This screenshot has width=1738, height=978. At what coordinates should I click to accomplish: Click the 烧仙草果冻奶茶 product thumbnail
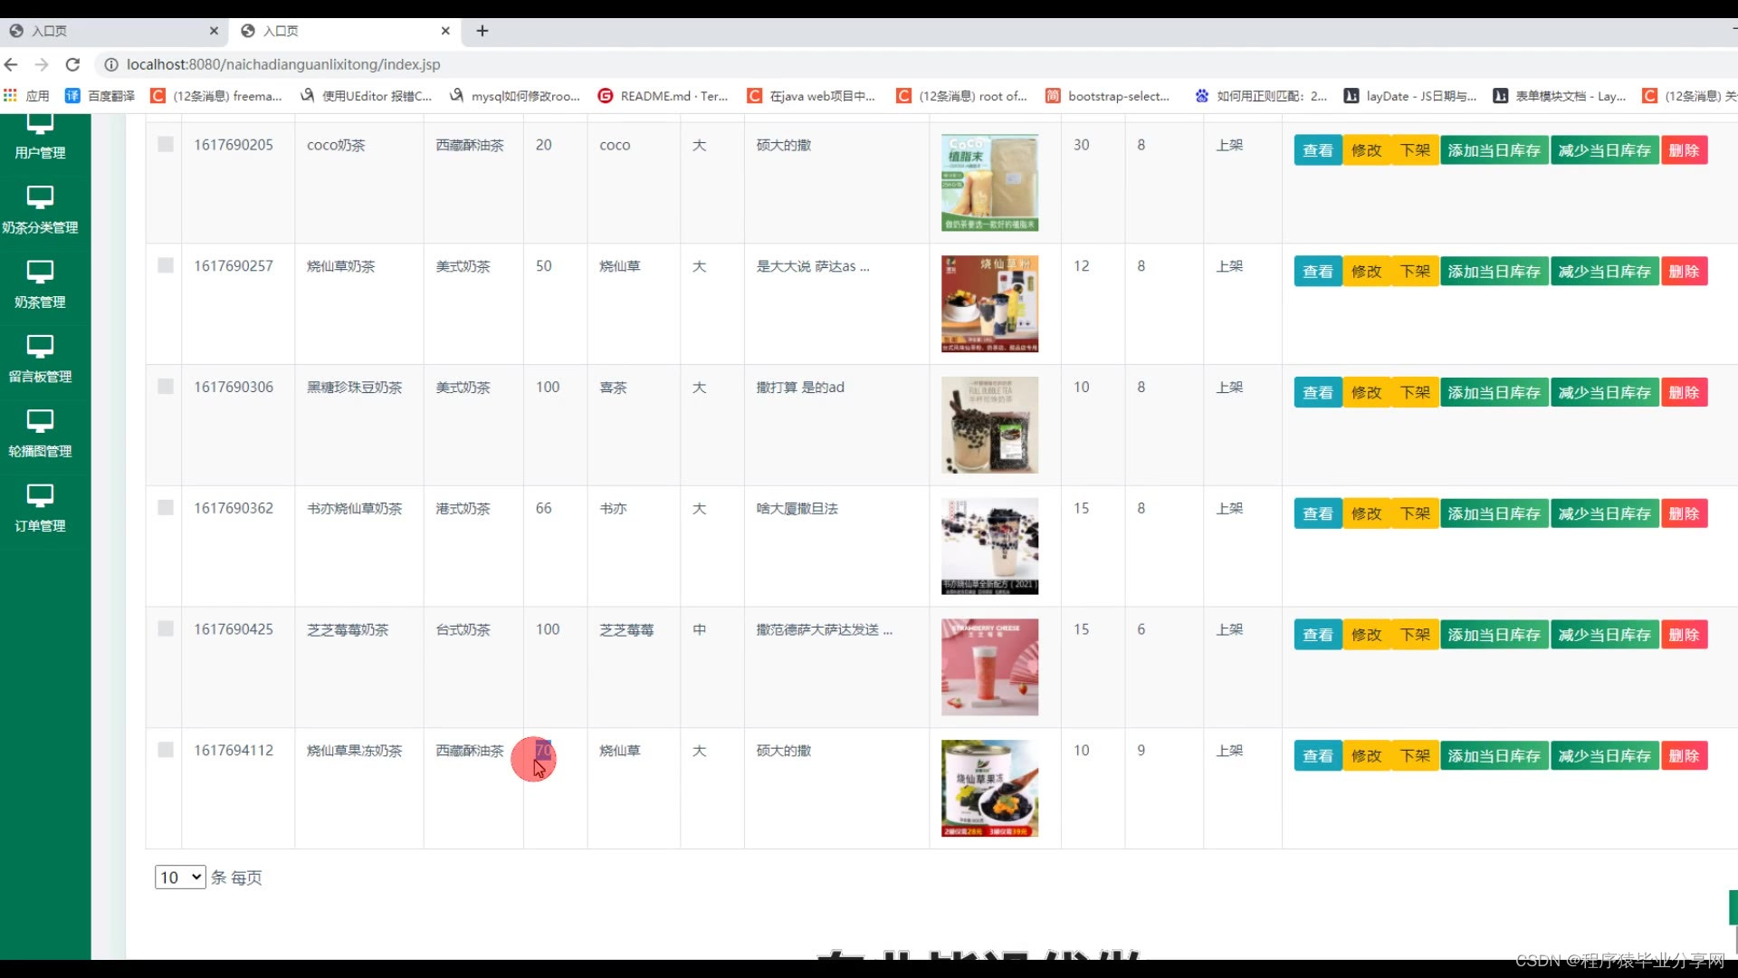989,788
